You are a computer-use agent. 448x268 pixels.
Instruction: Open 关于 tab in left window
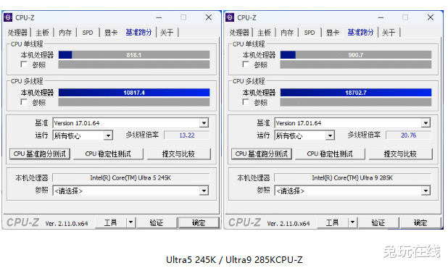point(167,33)
